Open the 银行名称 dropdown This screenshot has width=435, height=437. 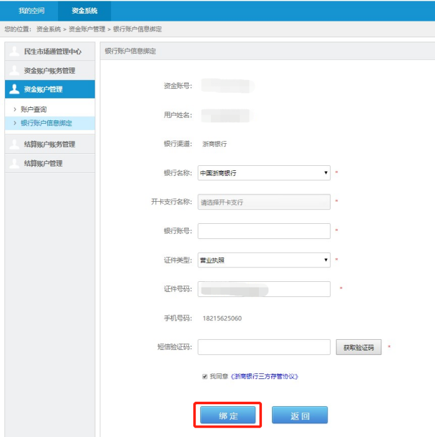pos(264,173)
